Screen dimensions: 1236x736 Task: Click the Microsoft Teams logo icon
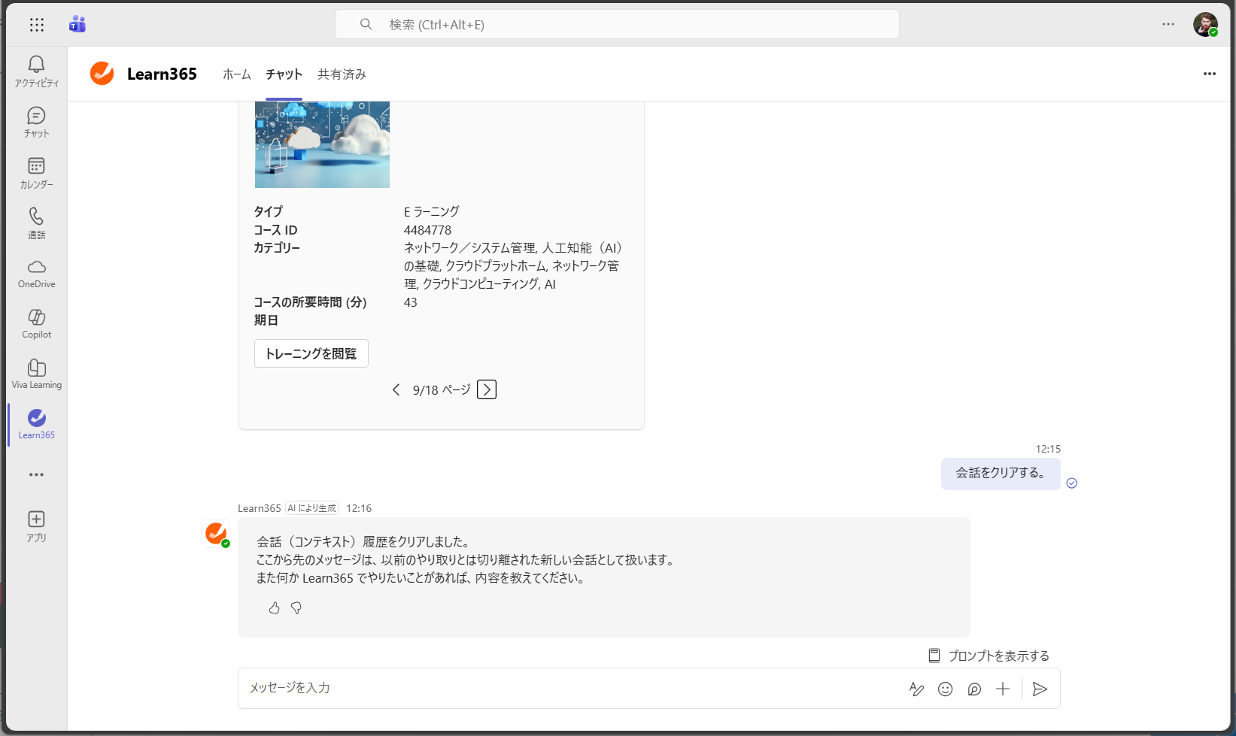click(x=77, y=24)
